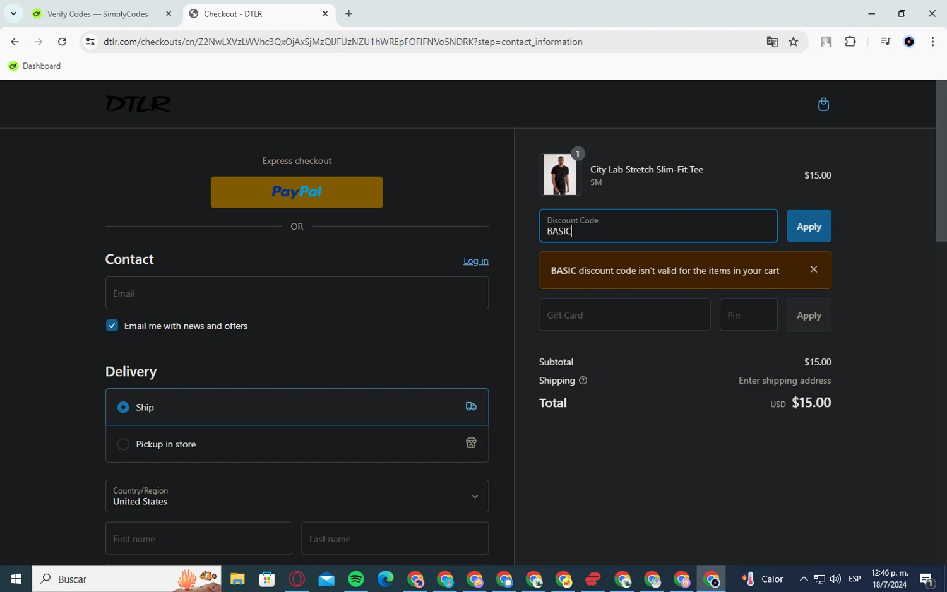Follow the Log in link
This screenshot has width=947, height=592.
coord(476,261)
